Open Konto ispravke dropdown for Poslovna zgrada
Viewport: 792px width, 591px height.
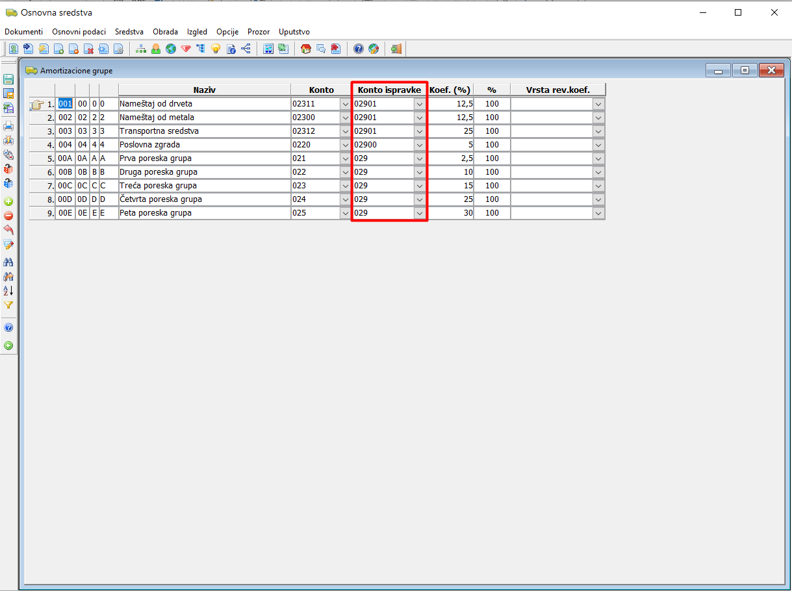419,145
